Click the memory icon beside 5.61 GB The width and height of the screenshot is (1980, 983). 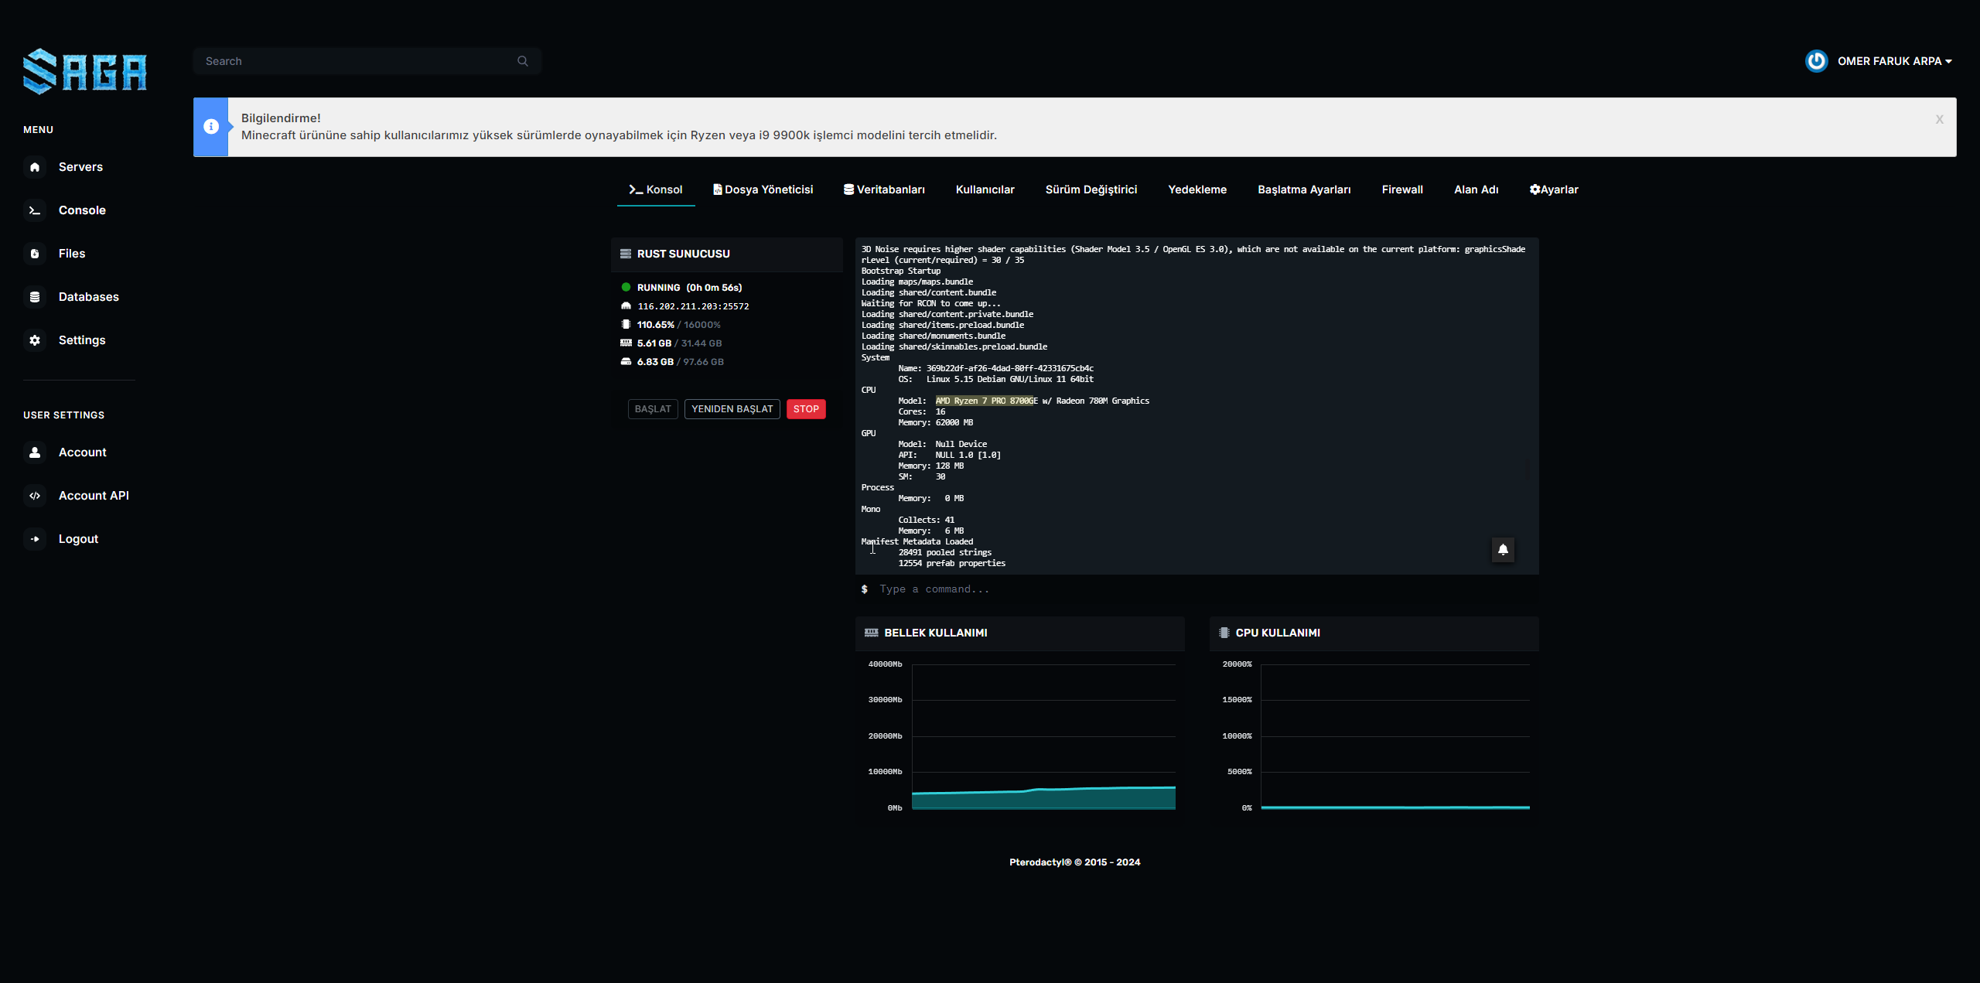coord(626,343)
